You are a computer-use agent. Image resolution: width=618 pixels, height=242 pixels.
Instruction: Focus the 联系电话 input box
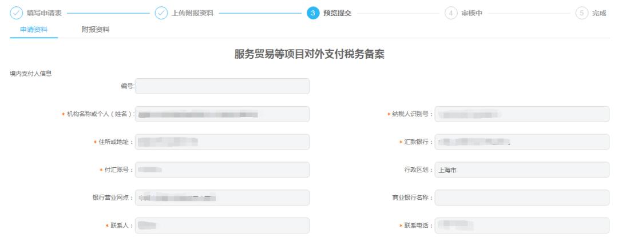tap(522, 225)
